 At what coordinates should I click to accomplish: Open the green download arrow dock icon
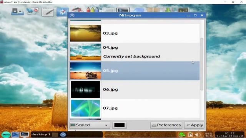click(168, 10)
